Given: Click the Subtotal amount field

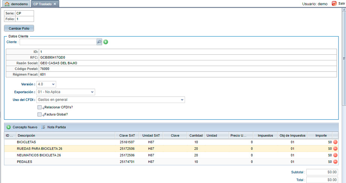Looking at the screenshot, I should [x=322, y=172].
